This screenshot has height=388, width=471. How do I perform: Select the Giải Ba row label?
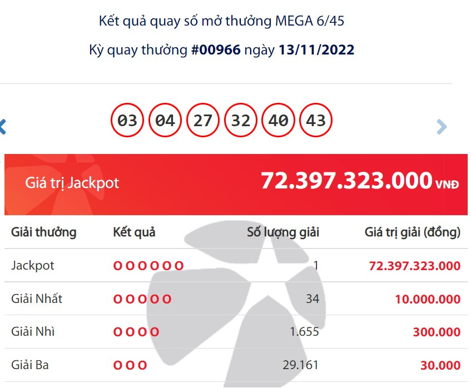click(x=30, y=365)
